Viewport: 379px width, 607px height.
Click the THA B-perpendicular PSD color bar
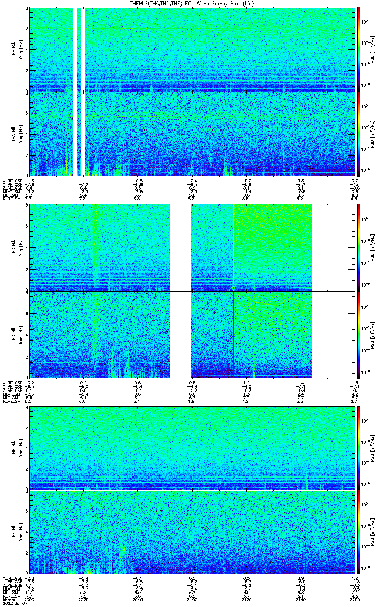pos(359,49)
